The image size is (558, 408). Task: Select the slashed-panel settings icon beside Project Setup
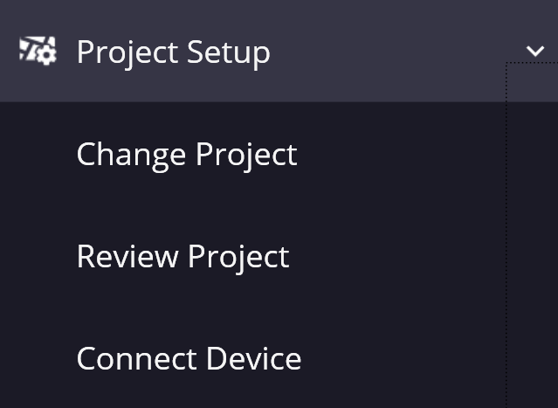click(x=38, y=51)
